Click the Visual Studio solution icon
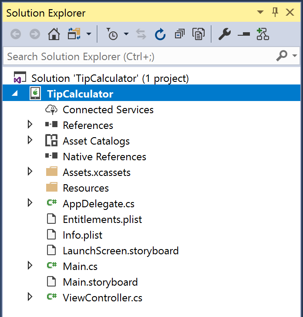Viewport: 303px width, 317px height. (x=20, y=78)
